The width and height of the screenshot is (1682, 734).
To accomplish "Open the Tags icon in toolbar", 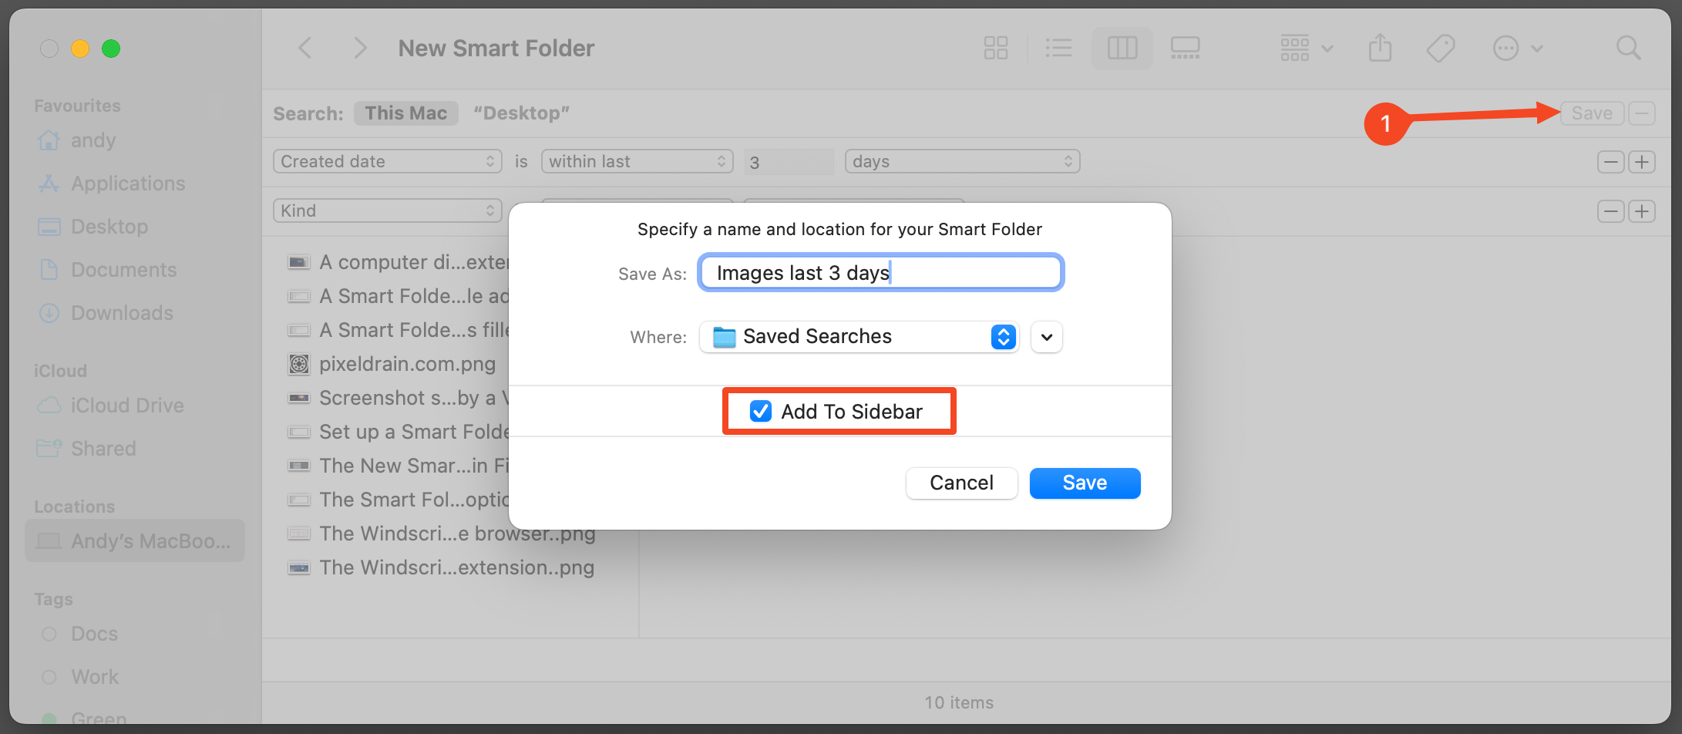I will point(1440,49).
